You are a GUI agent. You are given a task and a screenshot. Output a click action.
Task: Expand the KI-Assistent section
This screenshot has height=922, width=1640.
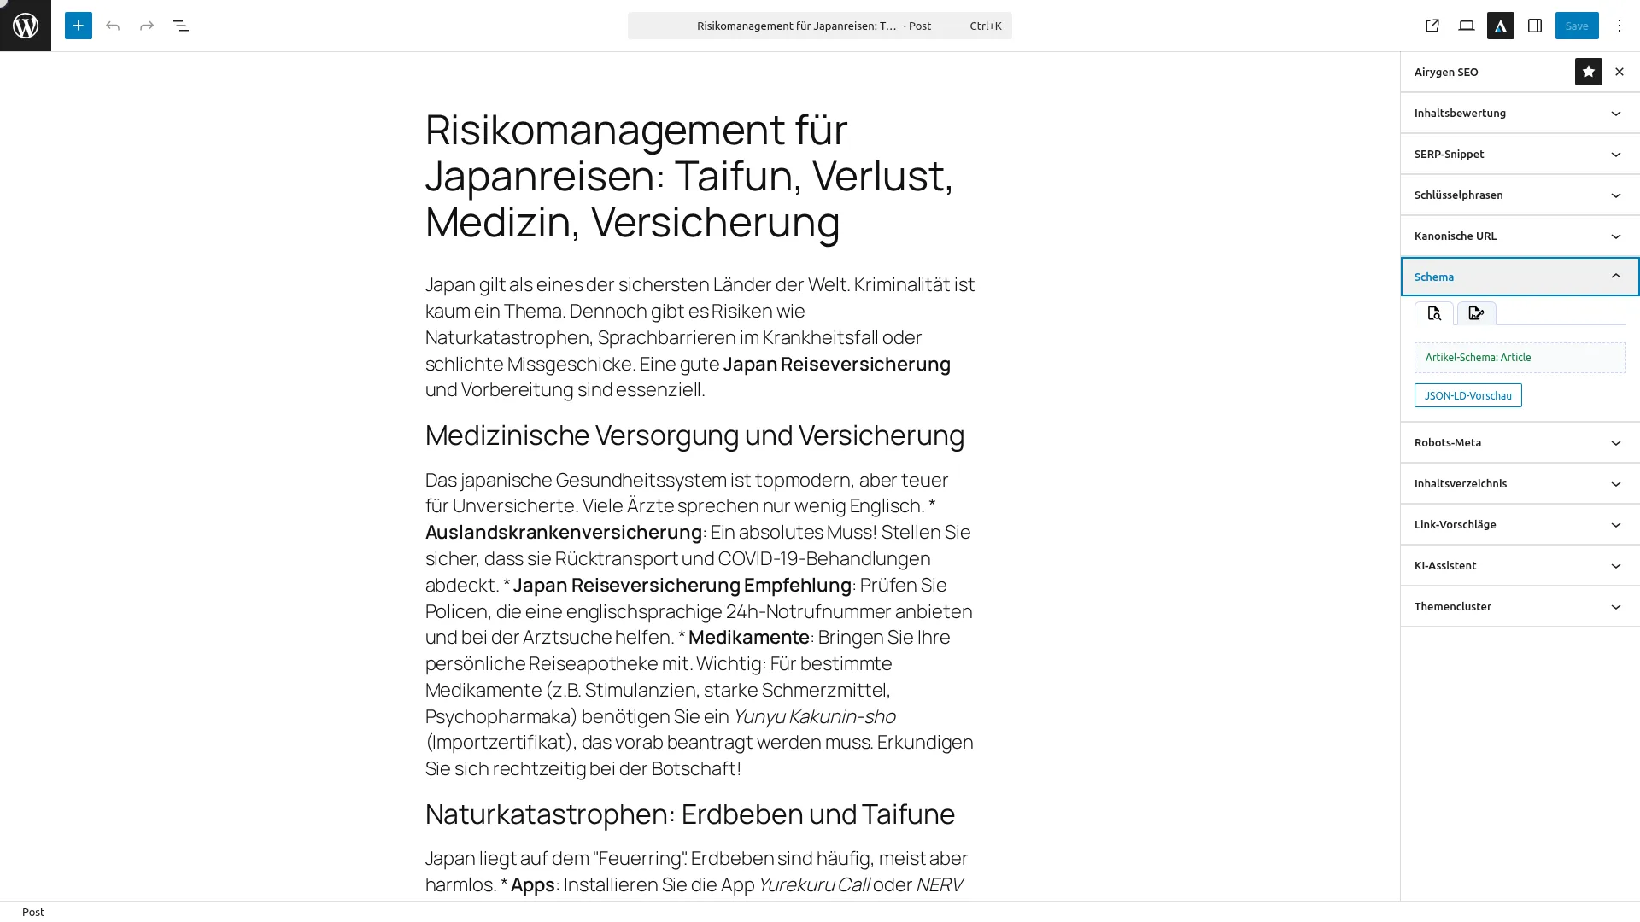(x=1520, y=565)
